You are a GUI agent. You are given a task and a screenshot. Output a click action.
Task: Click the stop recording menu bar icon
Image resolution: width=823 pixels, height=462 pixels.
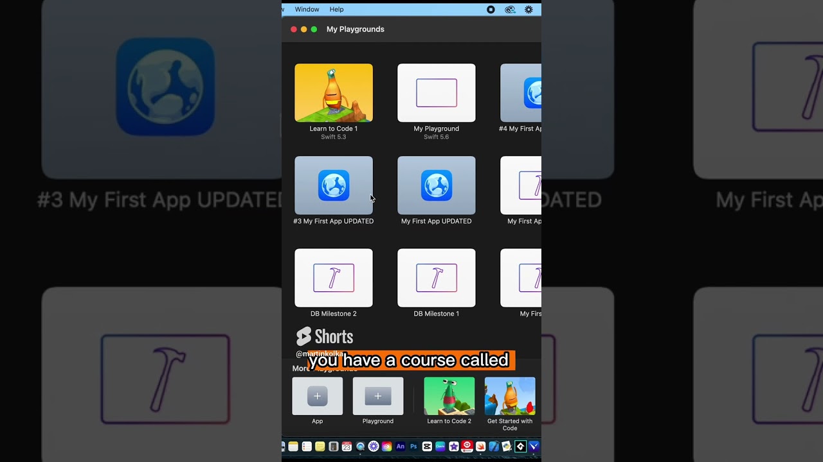click(491, 10)
